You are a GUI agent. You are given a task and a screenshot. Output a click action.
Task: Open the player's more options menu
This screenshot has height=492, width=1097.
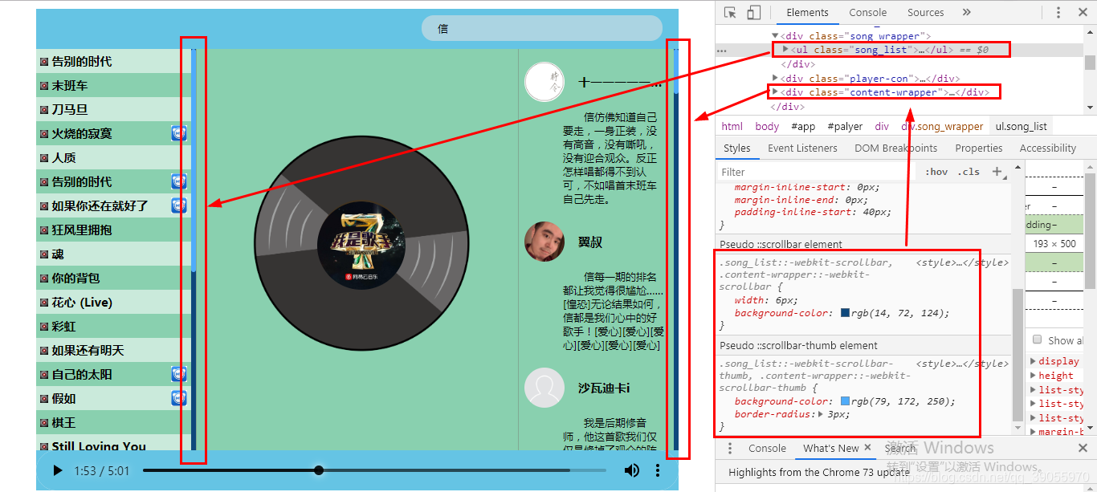[x=658, y=470]
